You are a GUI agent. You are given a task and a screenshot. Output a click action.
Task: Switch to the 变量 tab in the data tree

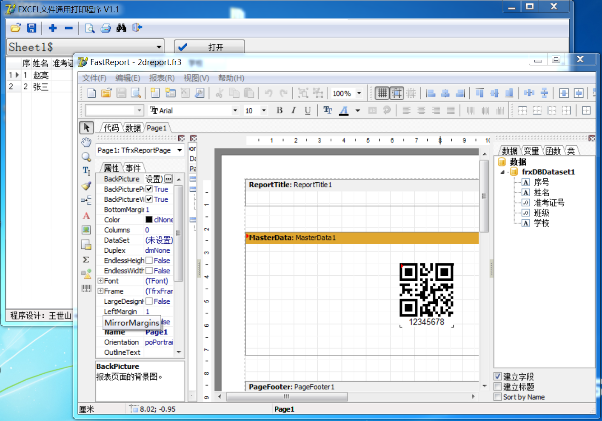tap(531, 151)
